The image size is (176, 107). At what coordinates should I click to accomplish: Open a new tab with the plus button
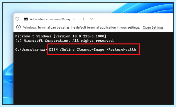coord(84,19)
